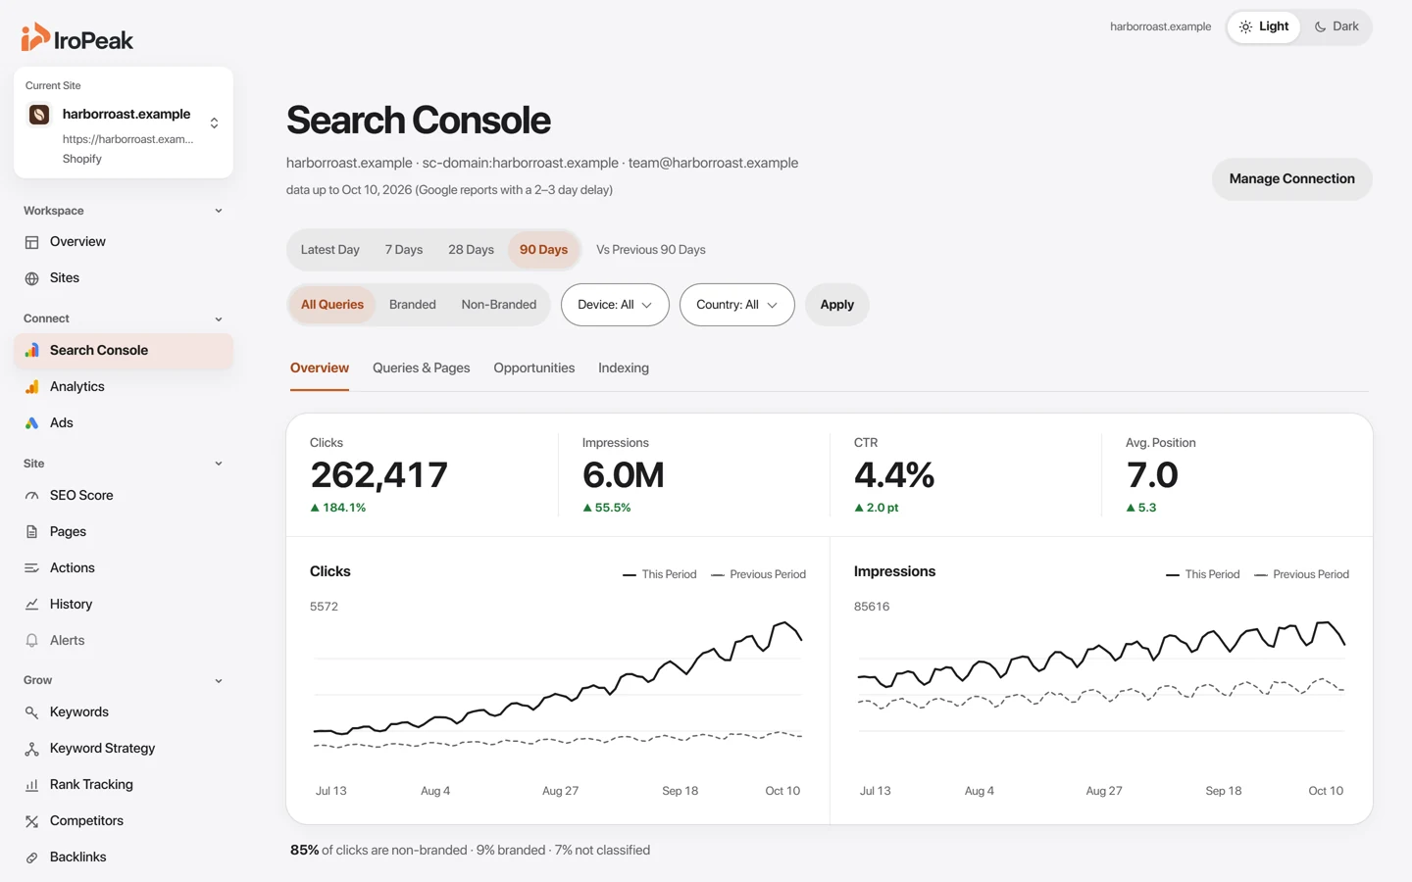Collapse the Connect sidebar section
The height and width of the screenshot is (882, 1412).
[219, 318]
